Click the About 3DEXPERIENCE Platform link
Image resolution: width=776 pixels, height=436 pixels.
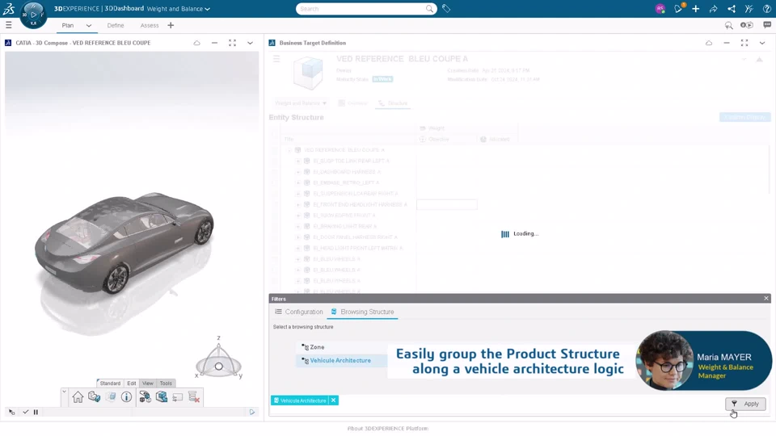point(388,429)
